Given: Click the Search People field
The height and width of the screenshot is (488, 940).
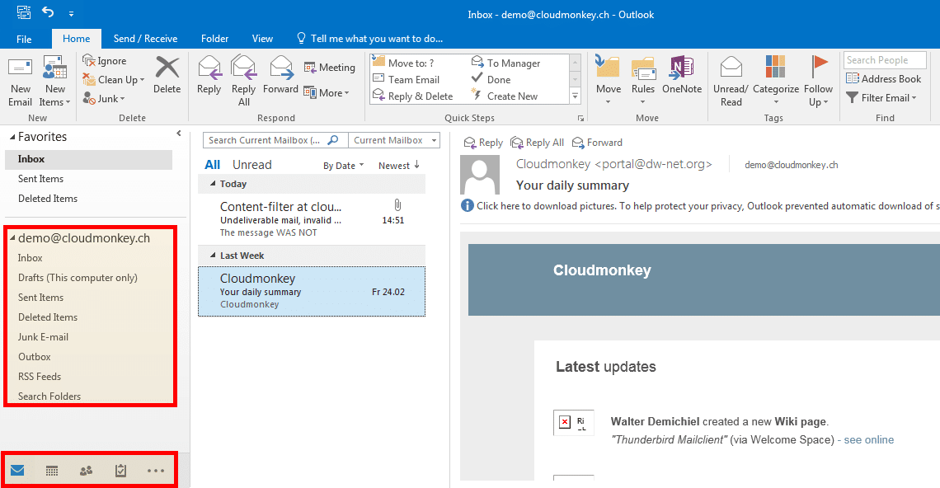Looking at the screenshot, I should pos(885,60).
